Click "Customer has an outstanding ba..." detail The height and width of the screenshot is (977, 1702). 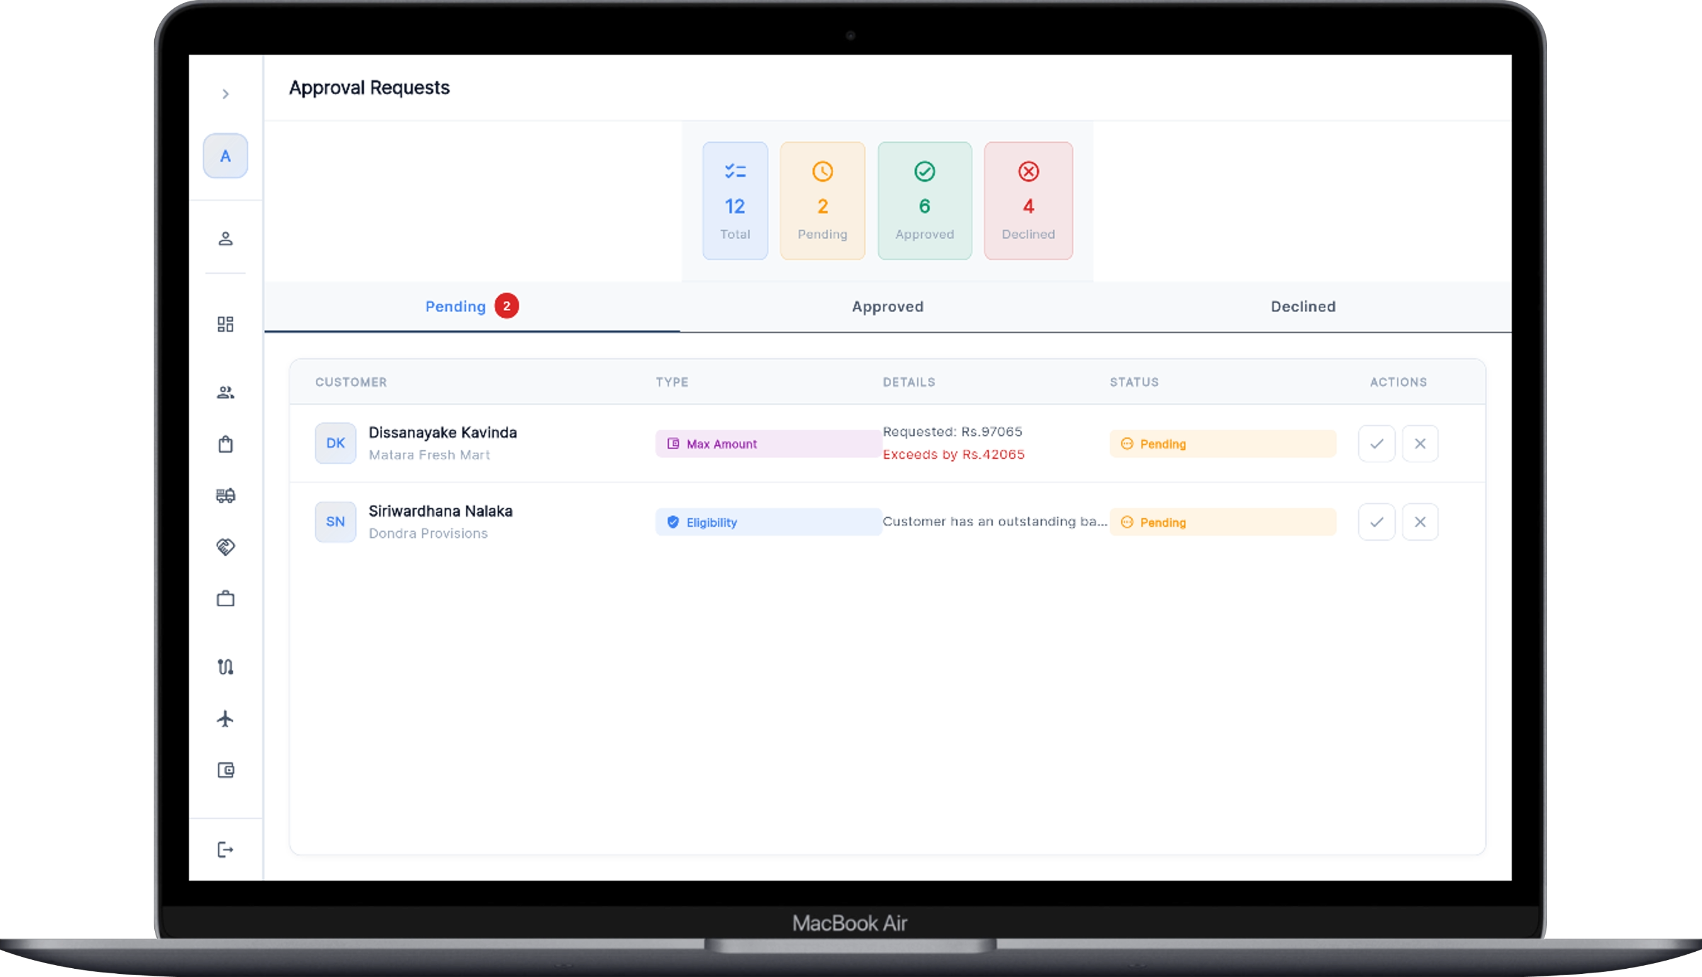(995, 521)
